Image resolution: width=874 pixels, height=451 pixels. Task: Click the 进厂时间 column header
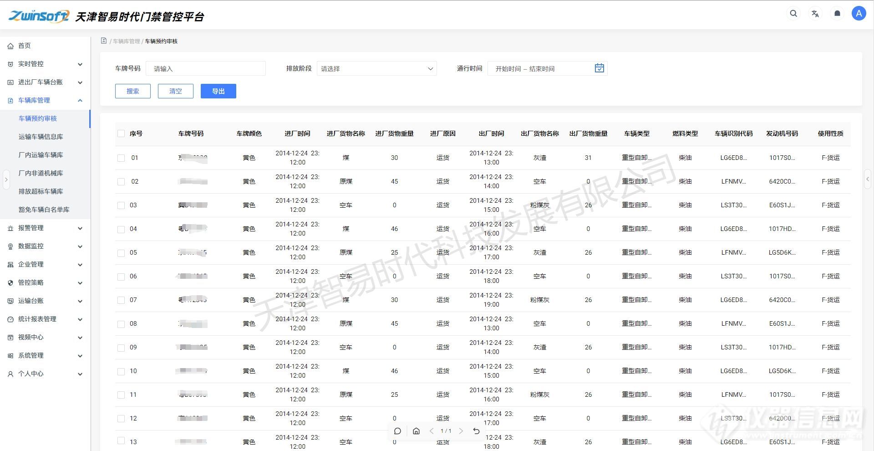pyautogui.click(x=297, y=133)
